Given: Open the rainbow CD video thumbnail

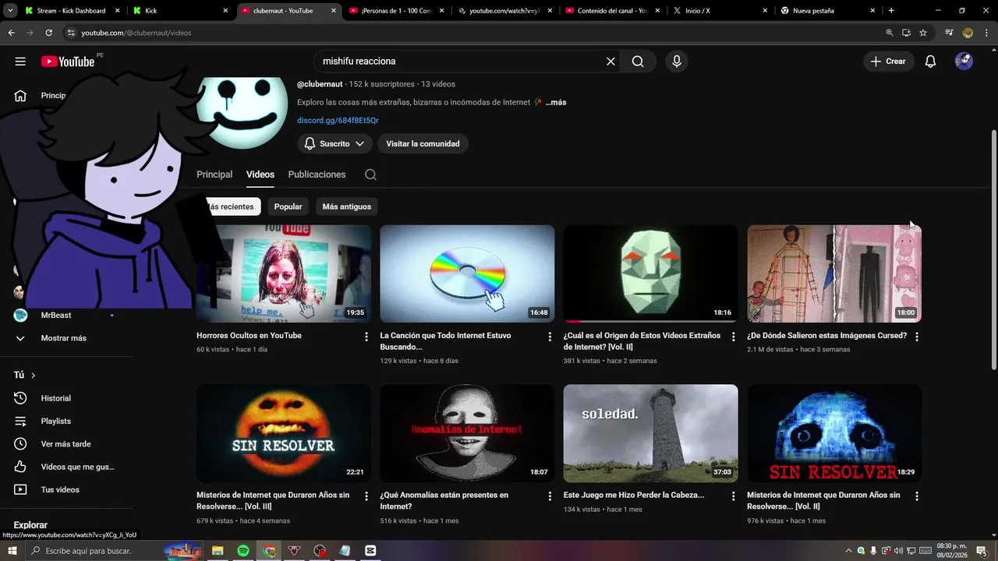Looking at the screenshot, I should click(x=467, y=273).
